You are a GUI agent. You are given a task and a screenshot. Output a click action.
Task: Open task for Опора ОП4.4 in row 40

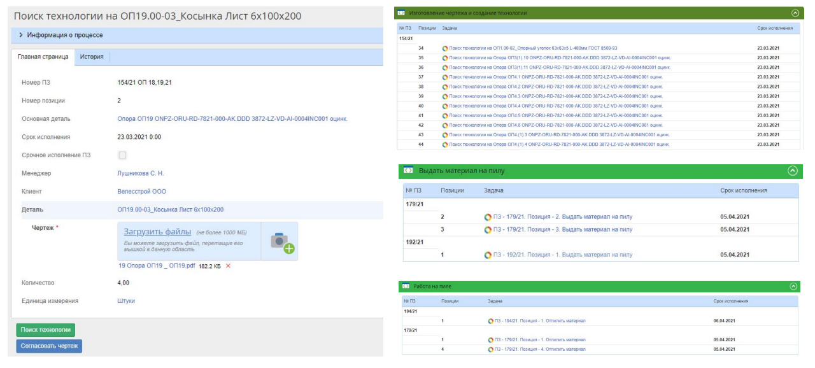(x=556, y=106)
